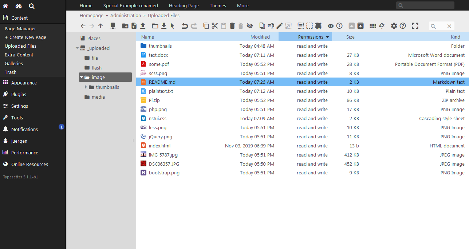Collapse the _uploaded tree item
The width and height of the screenshot is (469, 249).
77,48
